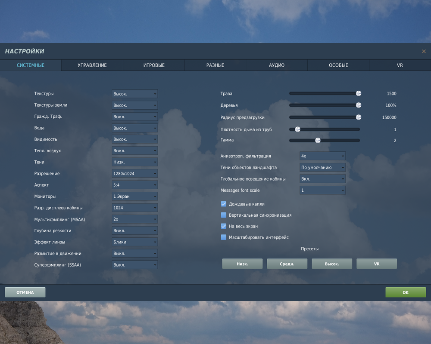Switch to the СИСТЕМНЫЕ tab
This screenshot has width=431, height=344.
point(31,65)
